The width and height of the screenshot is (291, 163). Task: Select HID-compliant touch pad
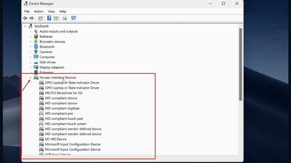[x=64, y=119]
